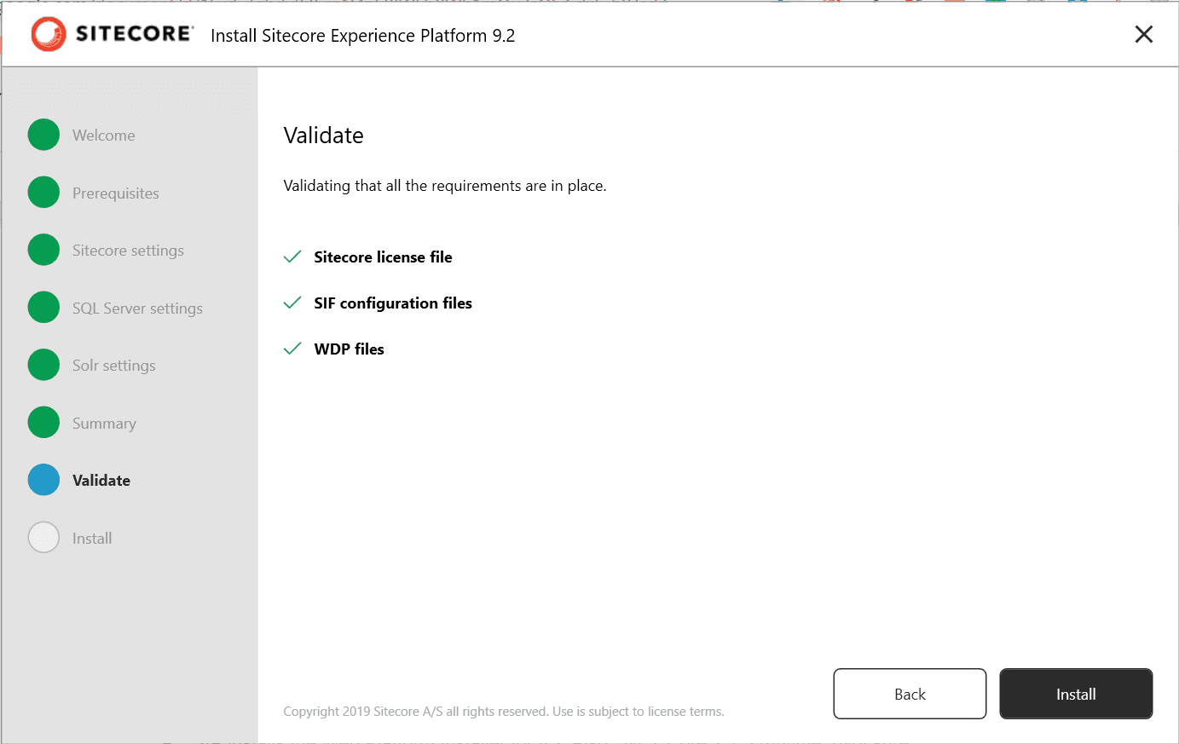This screenshot has height=744, width=1179.
Task: Go back with the Back button
Action: [910, 694]
